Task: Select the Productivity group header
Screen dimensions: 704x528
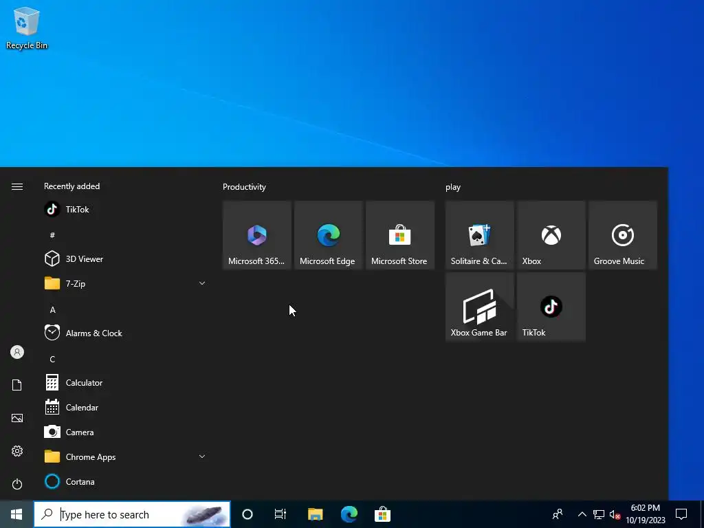Action: pyautogui.click(x=244, y=187)
